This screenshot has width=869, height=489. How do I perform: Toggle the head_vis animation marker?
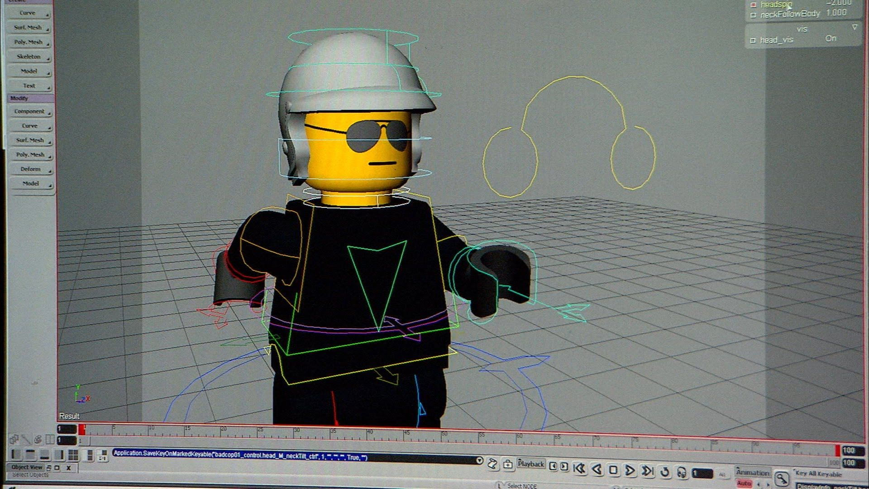tap(753, 40)
